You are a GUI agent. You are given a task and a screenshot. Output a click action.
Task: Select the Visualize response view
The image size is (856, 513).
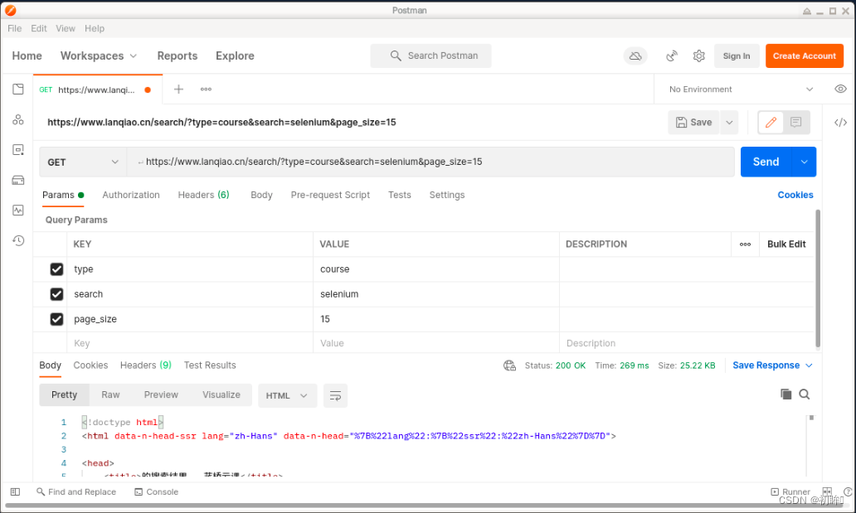coord(221,394)
